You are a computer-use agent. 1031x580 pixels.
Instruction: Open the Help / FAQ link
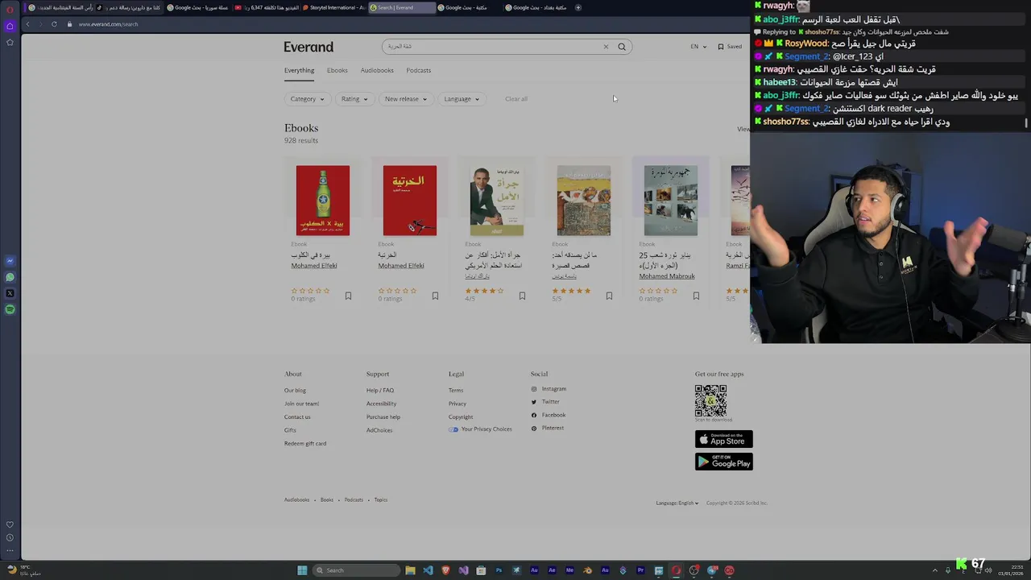click(380, 391)
